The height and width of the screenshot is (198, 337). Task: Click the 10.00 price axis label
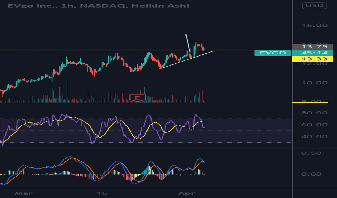tap(315, 83)
